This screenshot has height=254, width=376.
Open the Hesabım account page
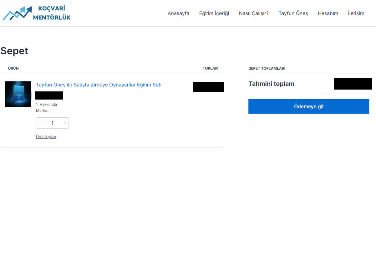pyautogui.click(x=328, y=13)
